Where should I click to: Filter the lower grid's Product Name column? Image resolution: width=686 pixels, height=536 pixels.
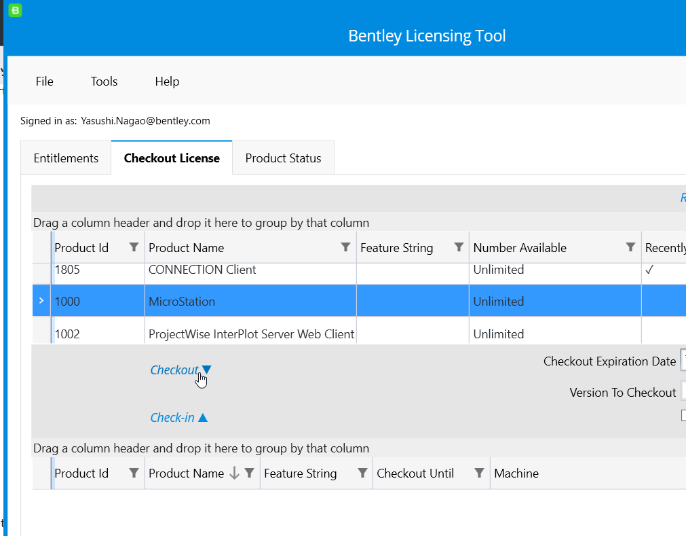click(x=250, y=473)
